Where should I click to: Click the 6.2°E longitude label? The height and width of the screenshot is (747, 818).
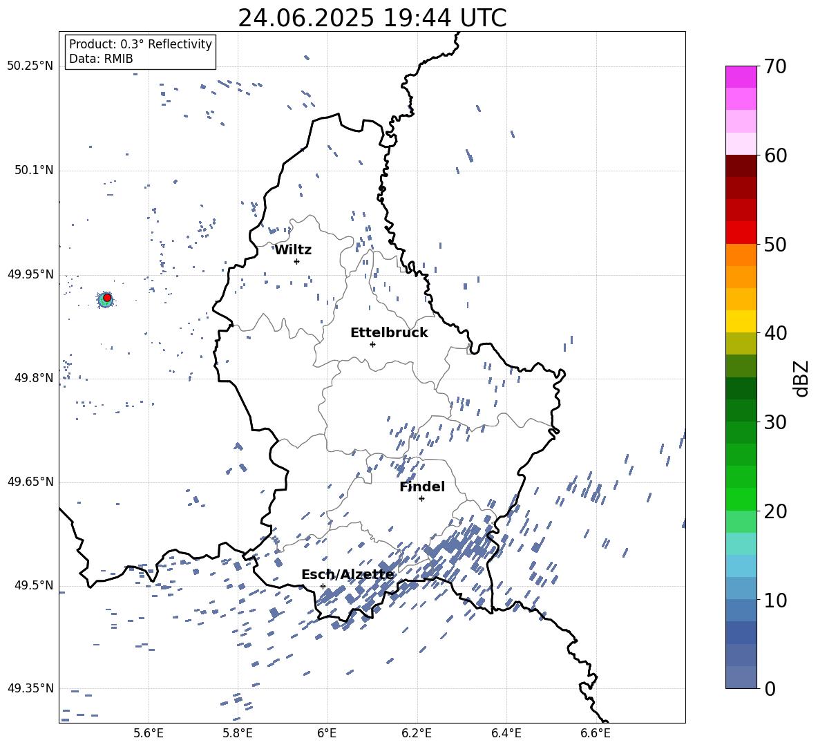click(417, 733)
